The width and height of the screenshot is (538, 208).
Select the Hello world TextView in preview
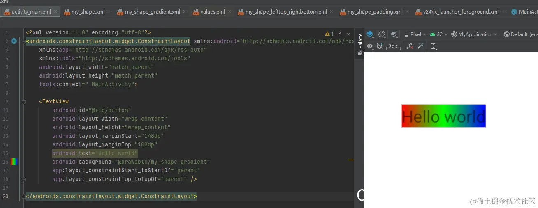click(443, 116)
